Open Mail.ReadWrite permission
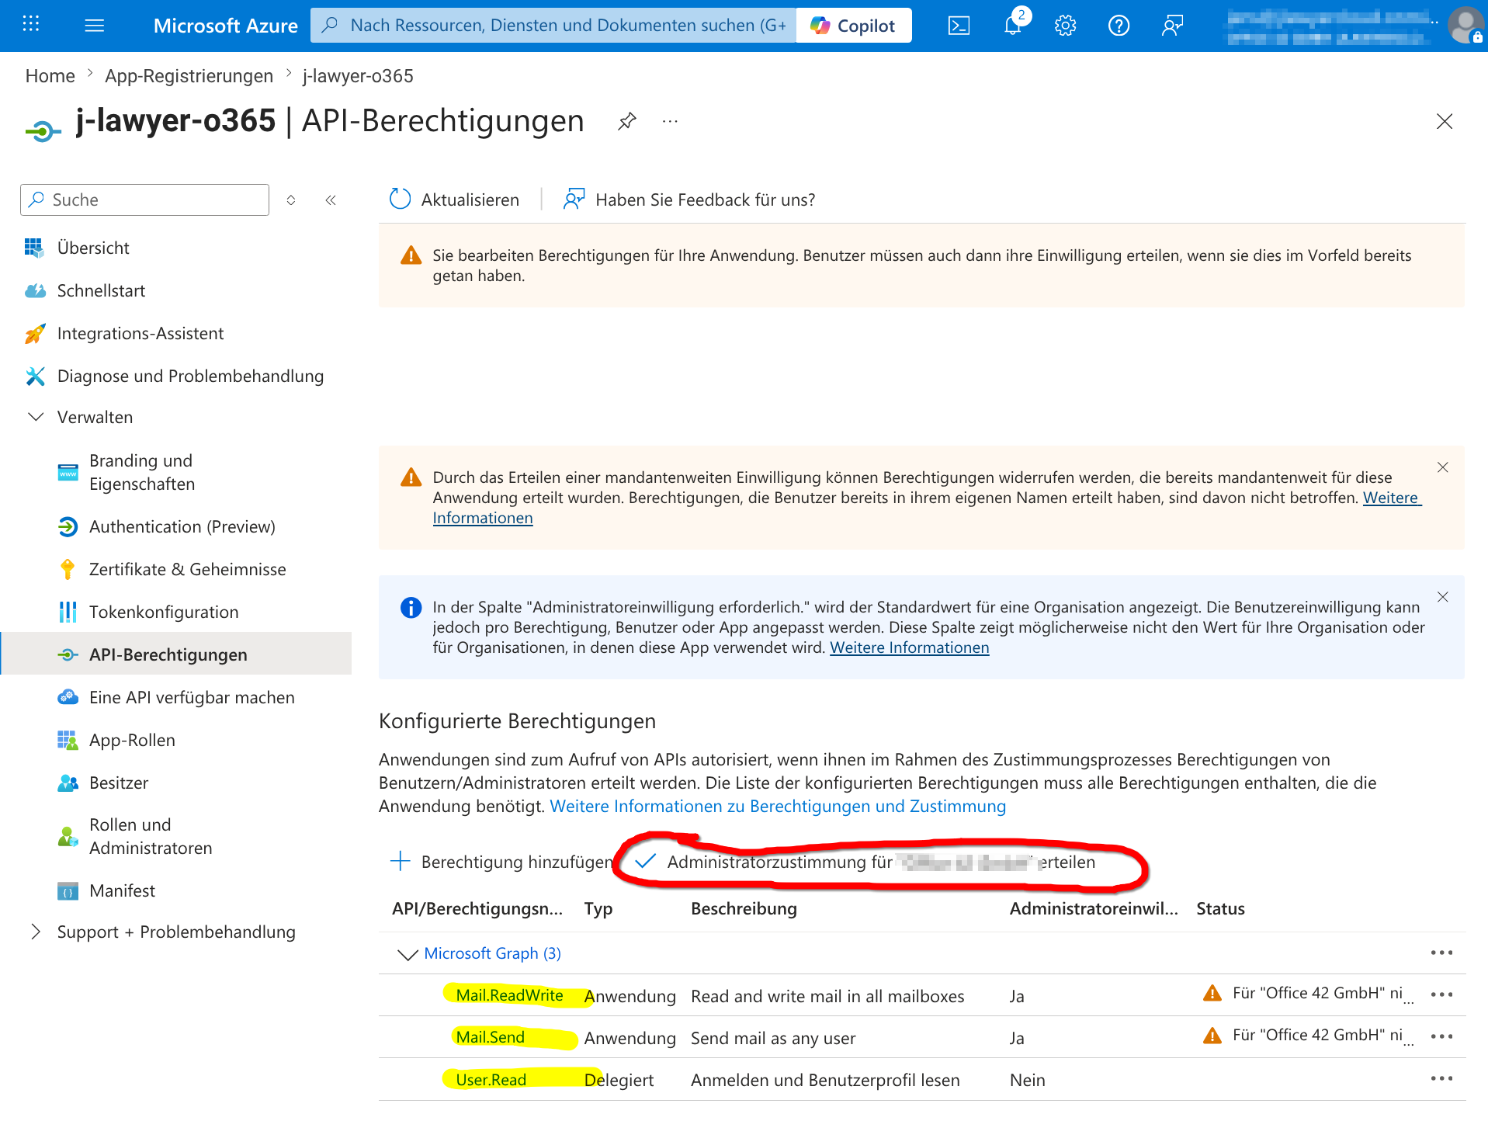Image resolution: width=1488 pixels, height=1121 pixels. point(509,995)
